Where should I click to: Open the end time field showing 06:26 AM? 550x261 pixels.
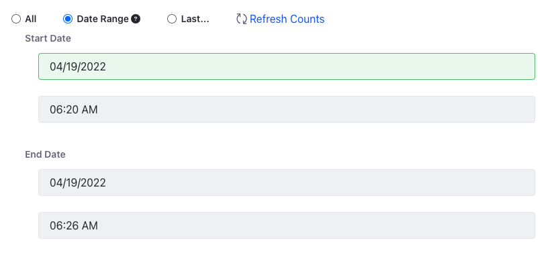pos(287,225)
